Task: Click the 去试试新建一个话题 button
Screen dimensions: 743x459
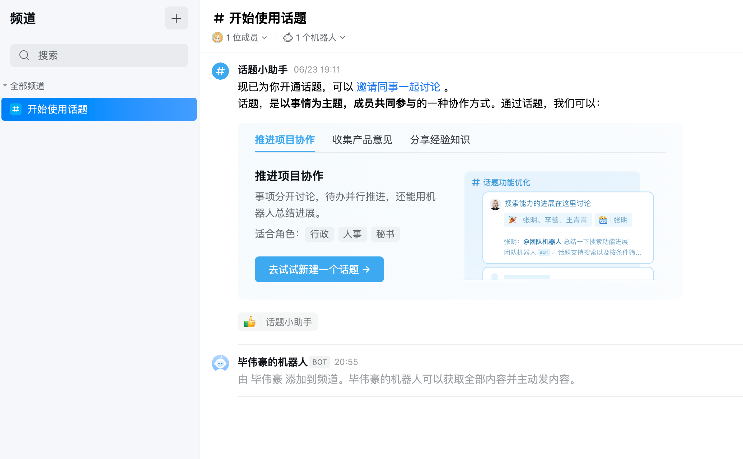Action: [319, 269]
